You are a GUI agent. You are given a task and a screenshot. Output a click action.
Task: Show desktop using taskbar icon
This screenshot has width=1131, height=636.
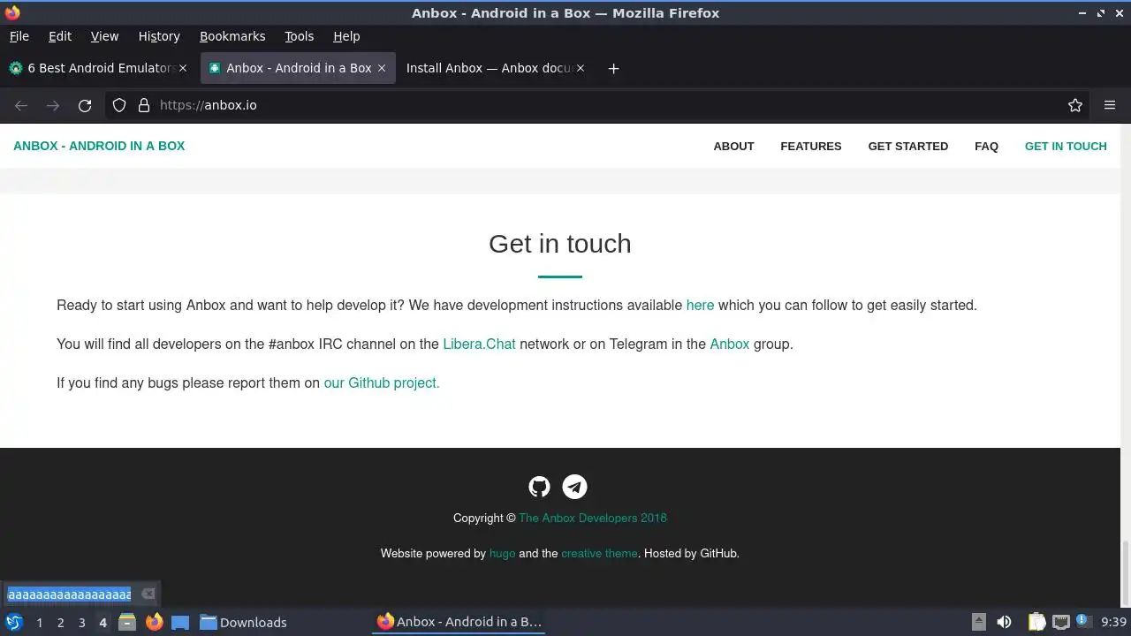pos(180,622)
